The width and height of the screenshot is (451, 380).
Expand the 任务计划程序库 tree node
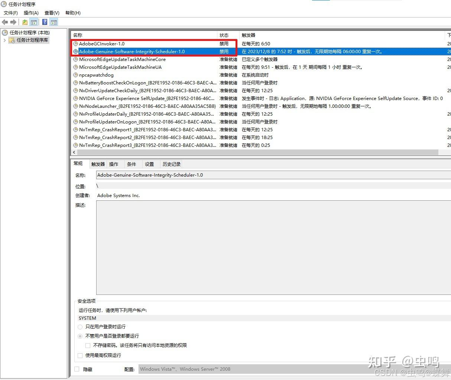point(4,40)
